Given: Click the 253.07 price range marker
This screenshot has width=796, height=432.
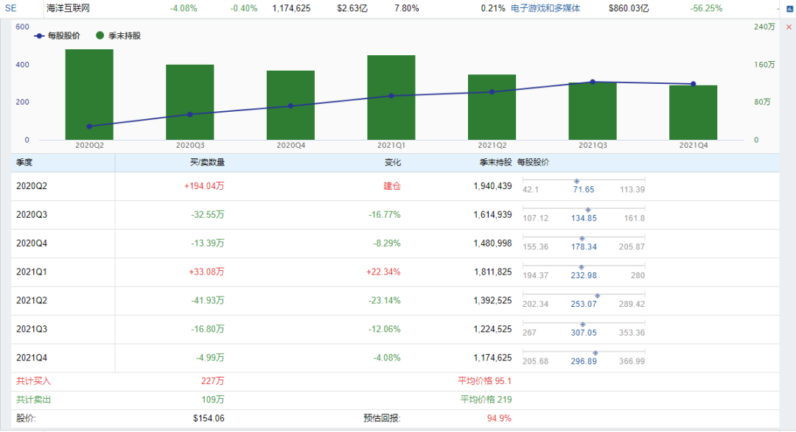Looking at the screenshot, I should pyautogui.click(x=598, y=296).
